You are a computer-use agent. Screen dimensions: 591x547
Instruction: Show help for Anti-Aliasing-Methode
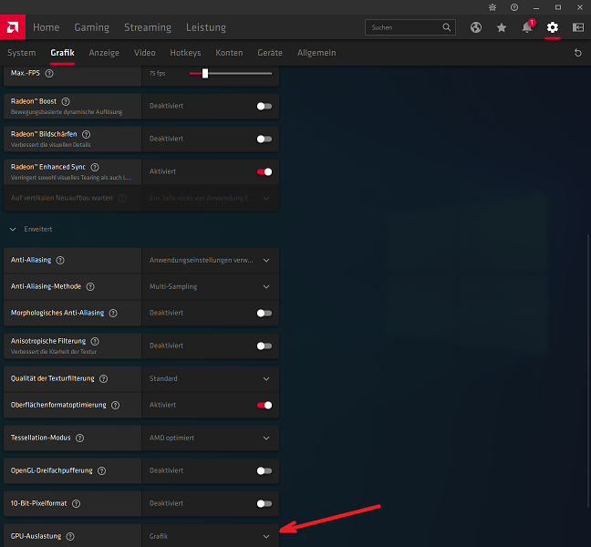90,286
